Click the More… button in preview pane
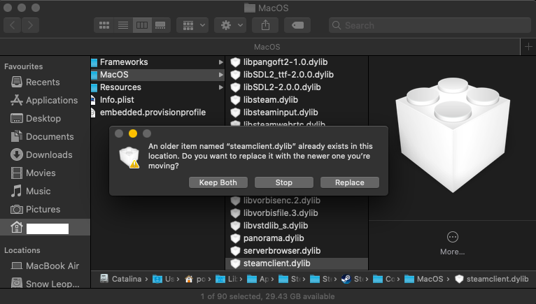Viewport: 536px width, 304px height. [x=452, y=243]
